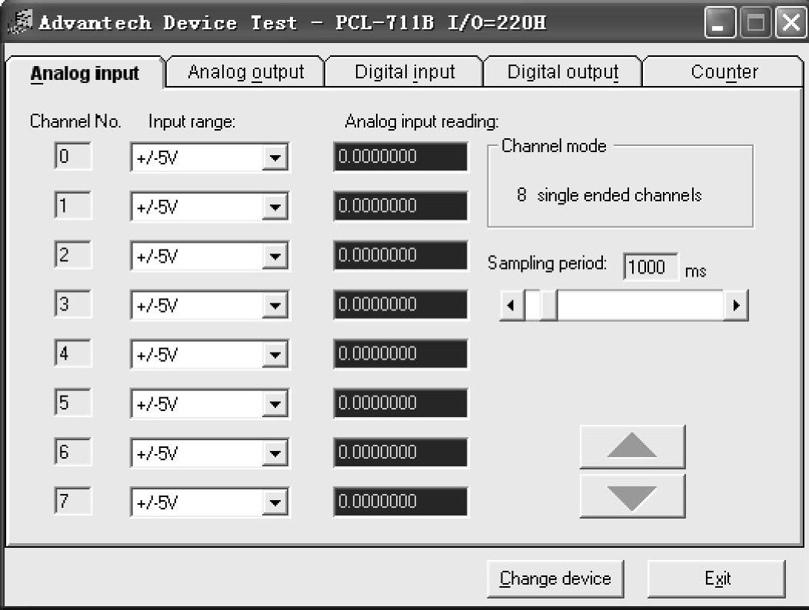809x610 pixels.
Task: Click channel 0 analog input reading display
Action: tap(401, 156)
